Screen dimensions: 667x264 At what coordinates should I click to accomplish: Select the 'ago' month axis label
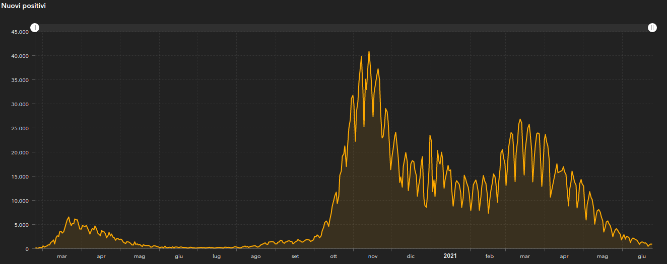[x=256, y=256]
